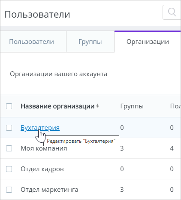Open the Бухгалтерия organization link
This screenshot has height=200, width=181.
(40, 128)
